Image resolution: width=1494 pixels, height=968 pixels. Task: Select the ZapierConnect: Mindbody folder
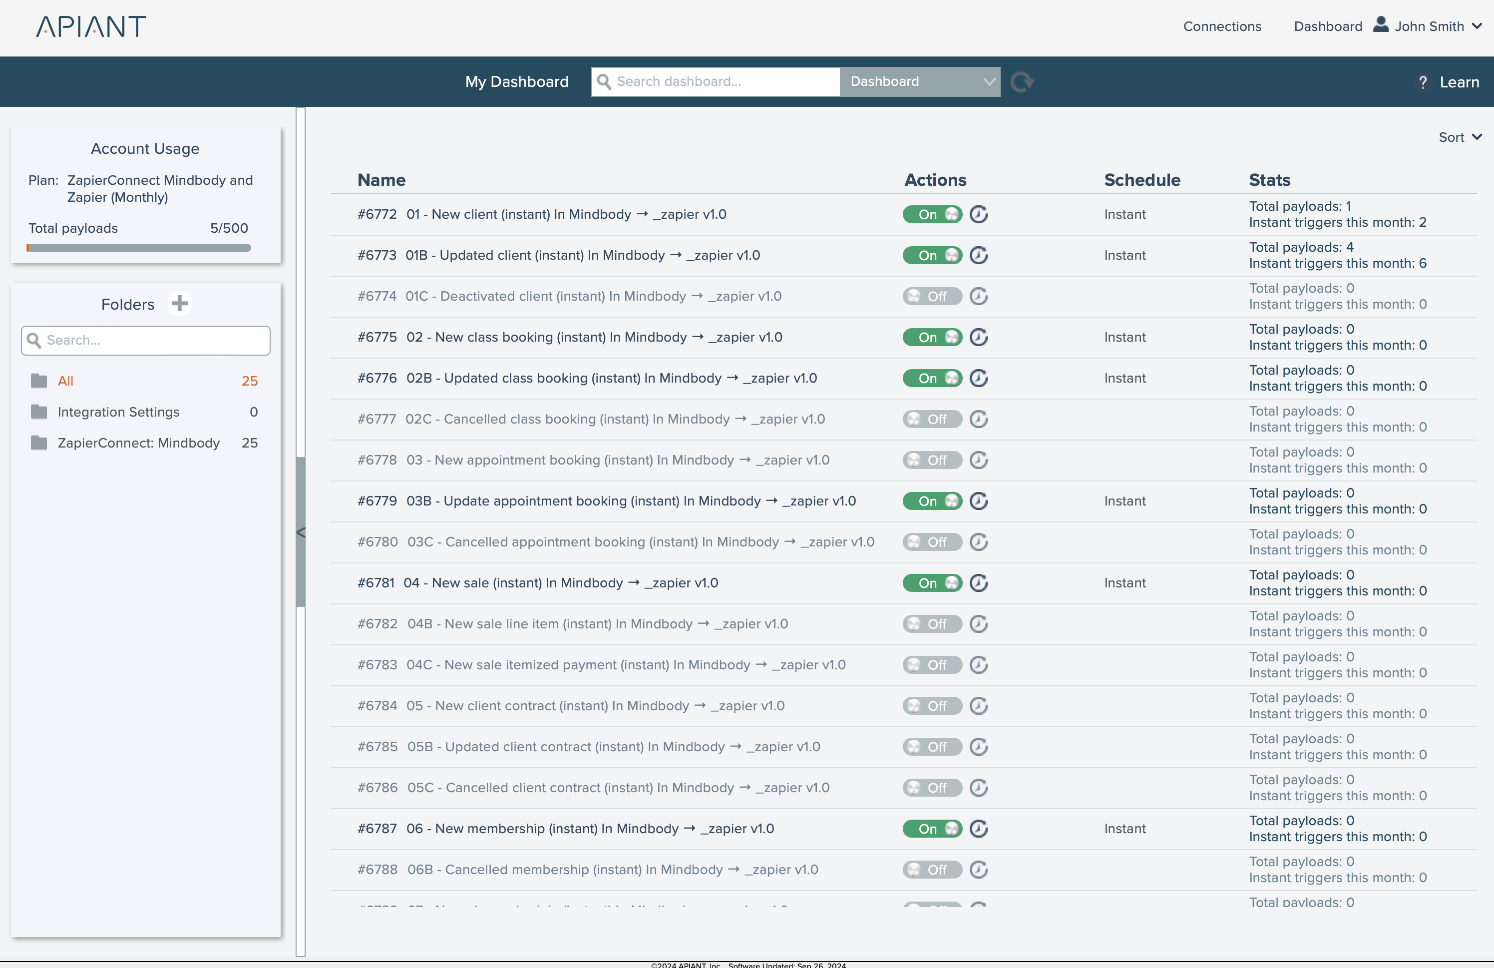click(x=138, y=443)
